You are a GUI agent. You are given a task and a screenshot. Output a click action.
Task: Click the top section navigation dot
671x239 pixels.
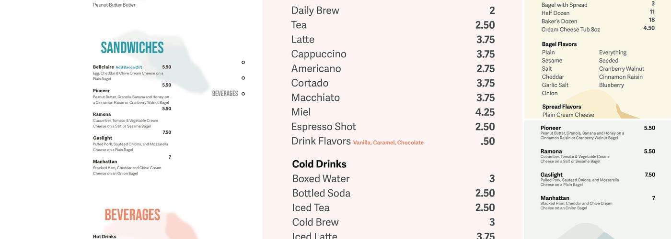(x=243, y=63)
